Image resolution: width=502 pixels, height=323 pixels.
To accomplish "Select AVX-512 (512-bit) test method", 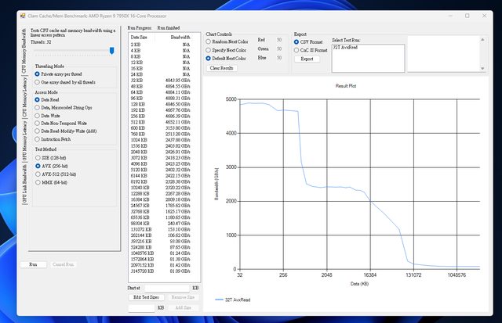I will coord(37,174).
